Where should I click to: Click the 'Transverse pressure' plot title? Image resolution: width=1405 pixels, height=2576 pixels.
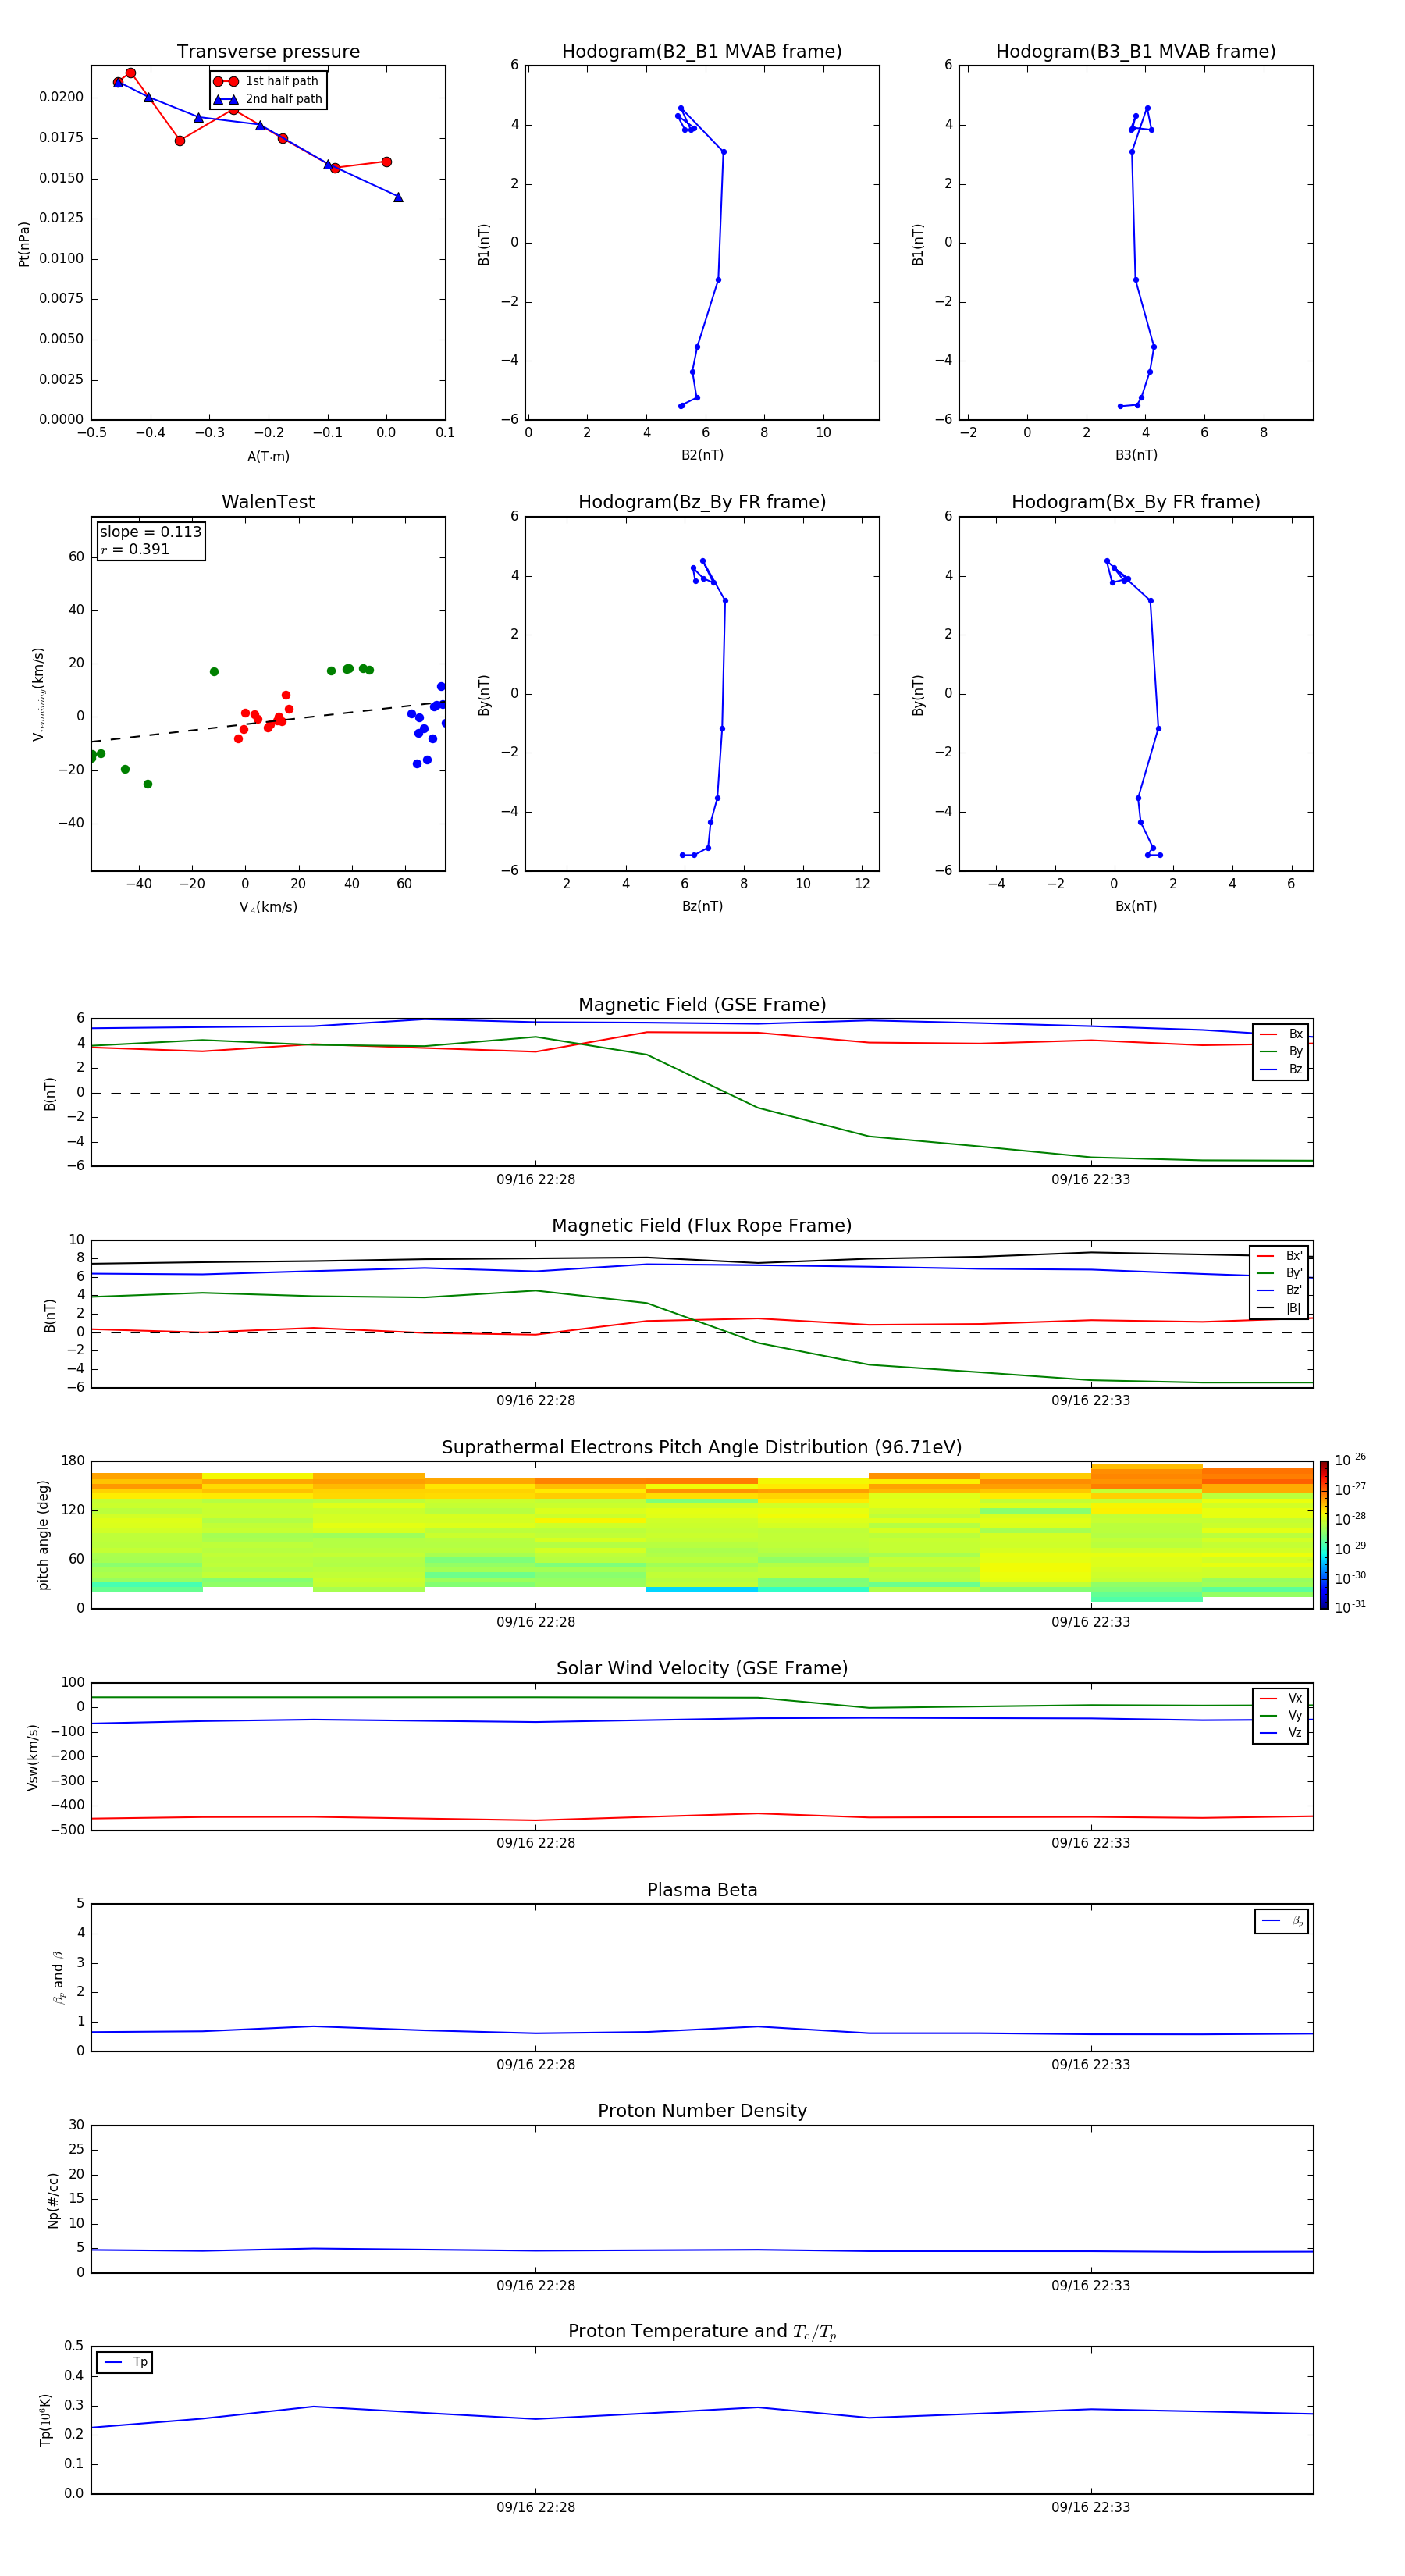(x=268, y=52)
